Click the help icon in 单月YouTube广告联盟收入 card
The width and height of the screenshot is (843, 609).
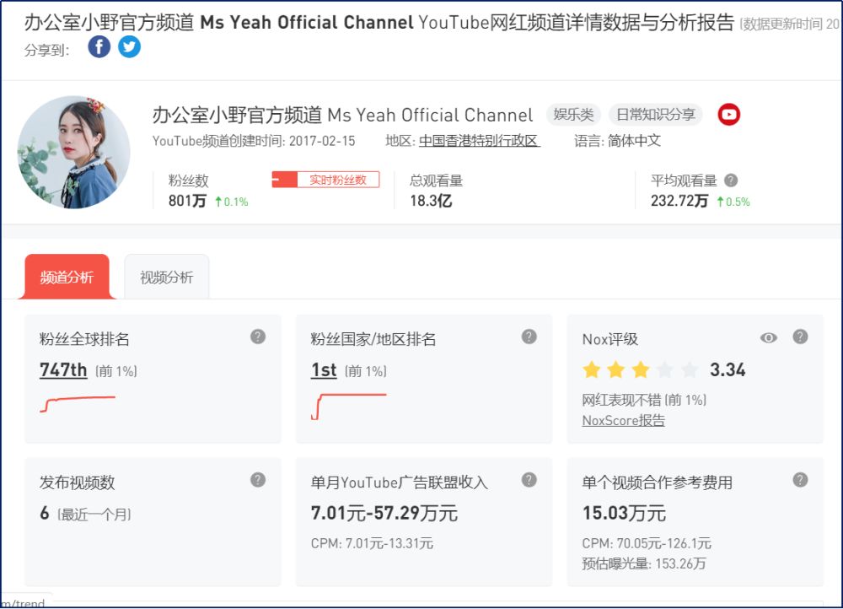pyautogui.click(x=529, y=480)
